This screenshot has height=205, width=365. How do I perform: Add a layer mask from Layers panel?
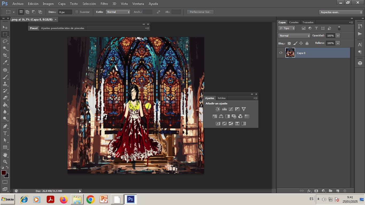click(316, 191)
